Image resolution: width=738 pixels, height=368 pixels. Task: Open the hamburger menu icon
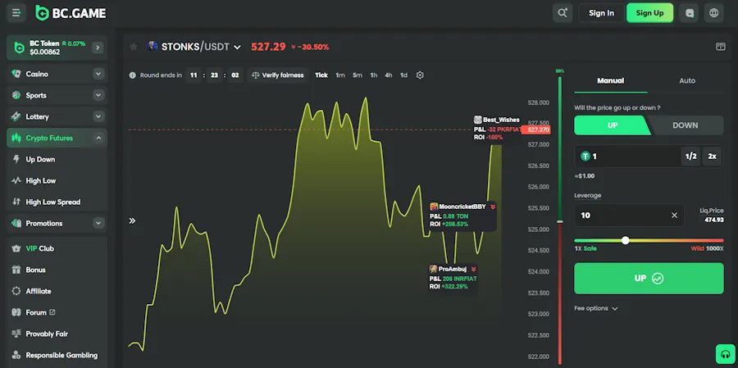(x=16, y=13)
